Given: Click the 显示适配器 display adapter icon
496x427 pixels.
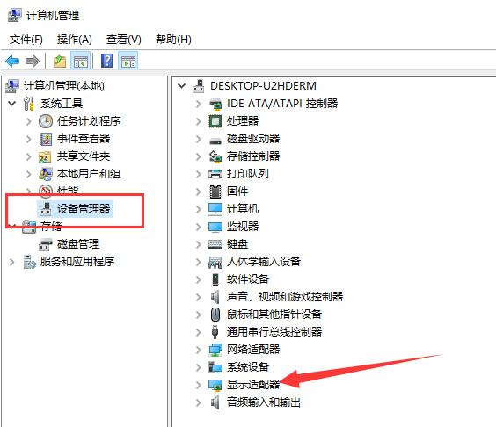Looking at the screenshot, I should point(215,385).
